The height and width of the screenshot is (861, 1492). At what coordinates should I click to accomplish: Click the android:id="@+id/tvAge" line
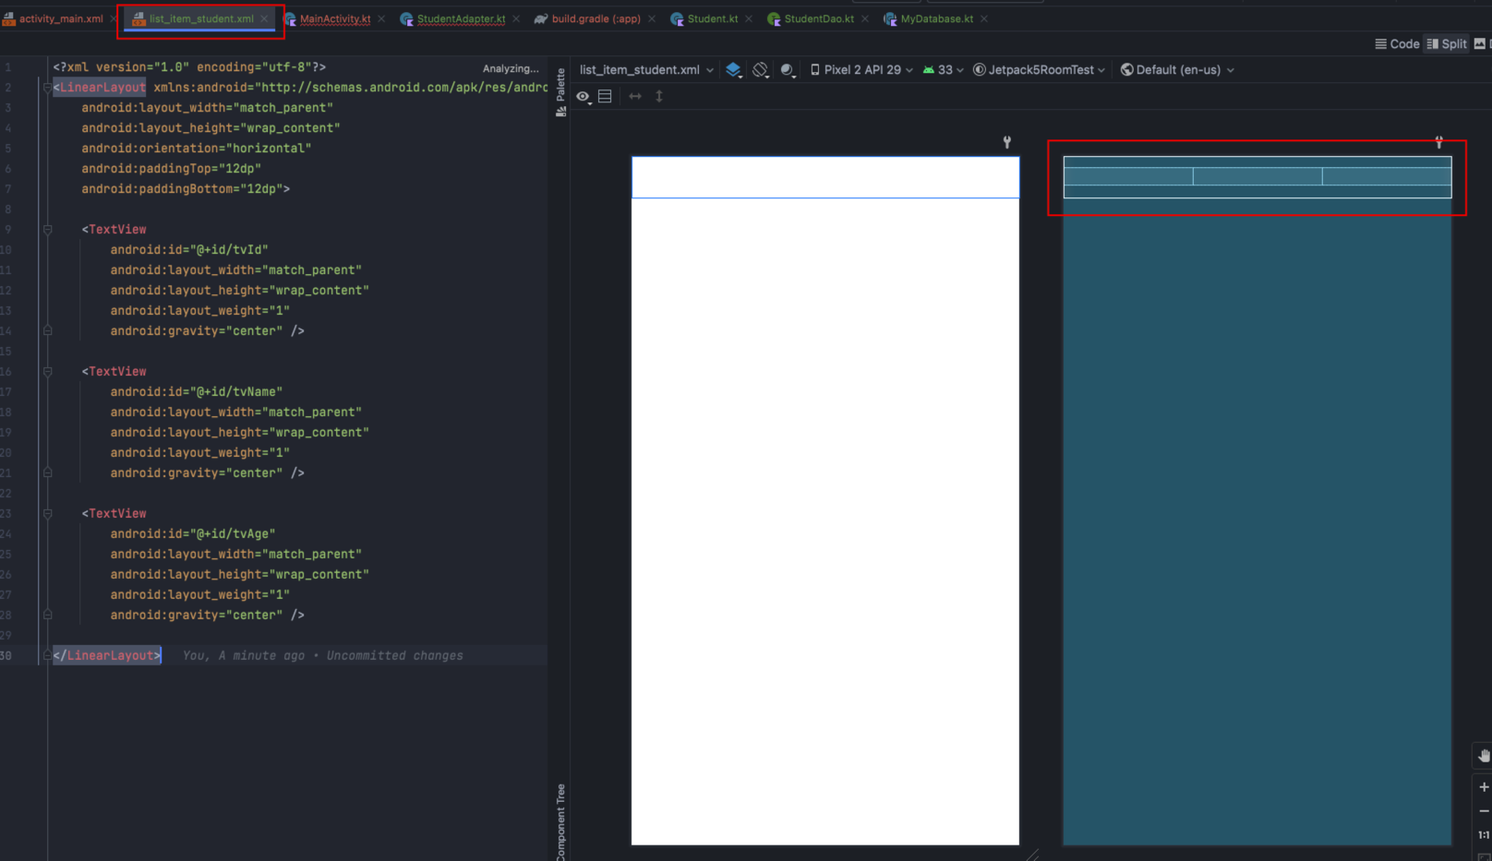pos(193,534)
